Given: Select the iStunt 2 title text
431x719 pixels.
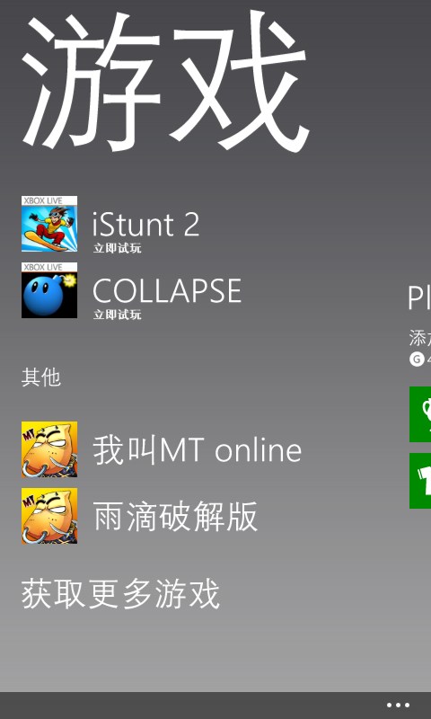Looking at the screenshot, I should [146, 224].
